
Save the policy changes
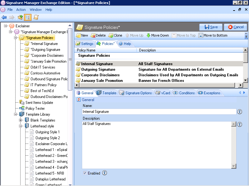coord(211,27)
